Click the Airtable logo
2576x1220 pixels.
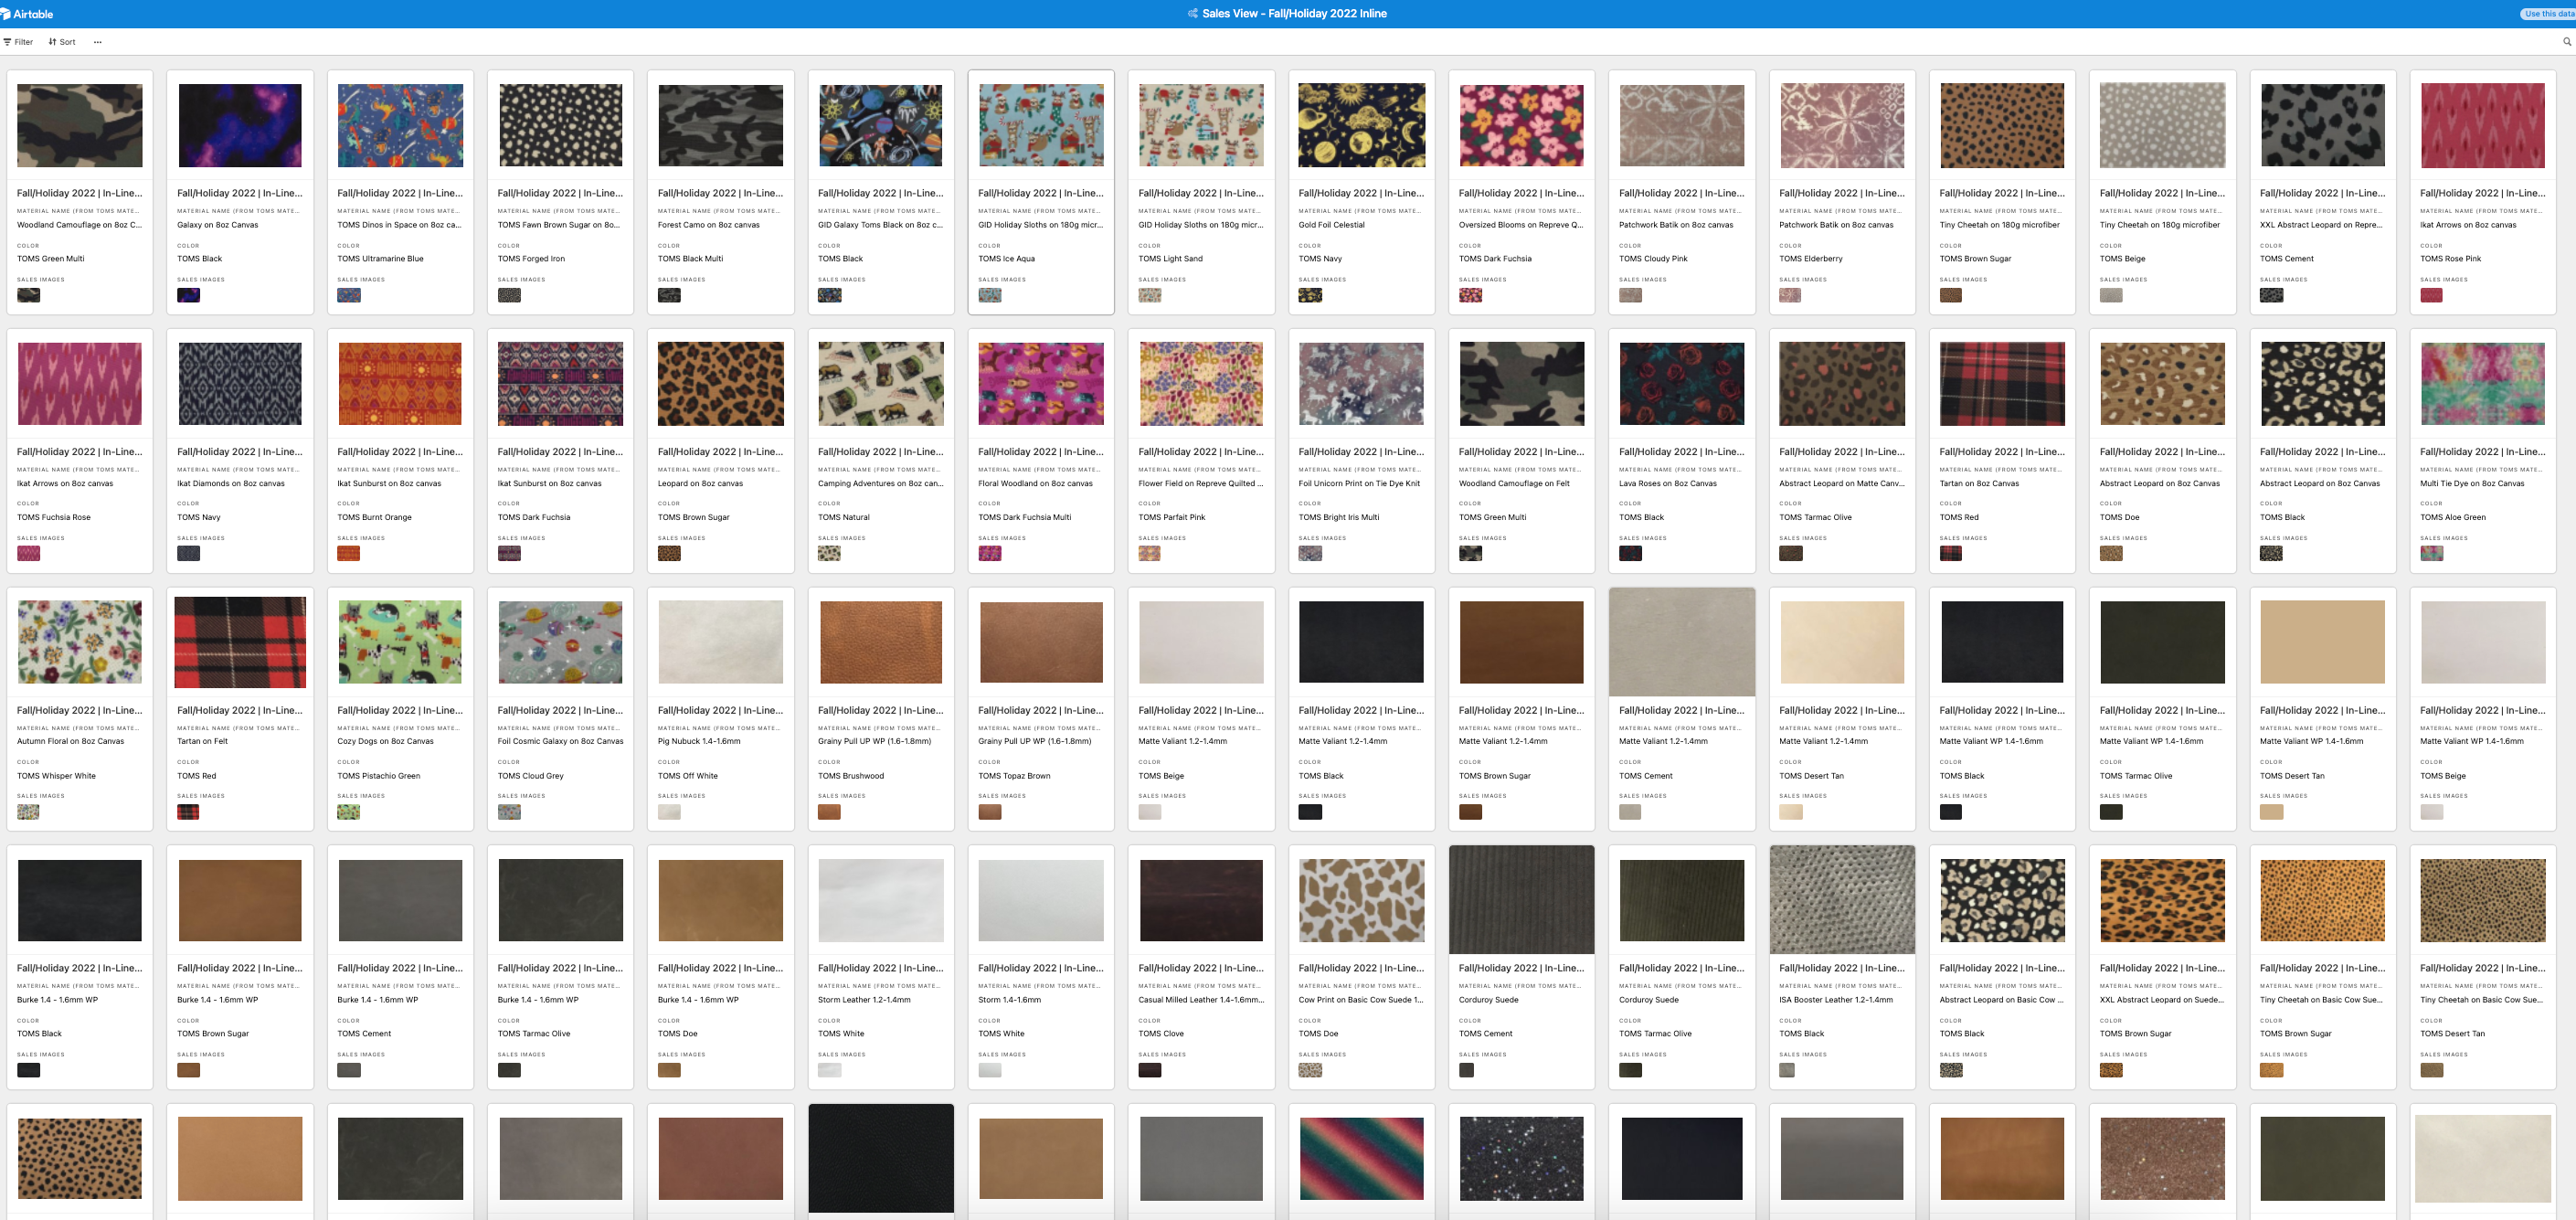(28, 14)
